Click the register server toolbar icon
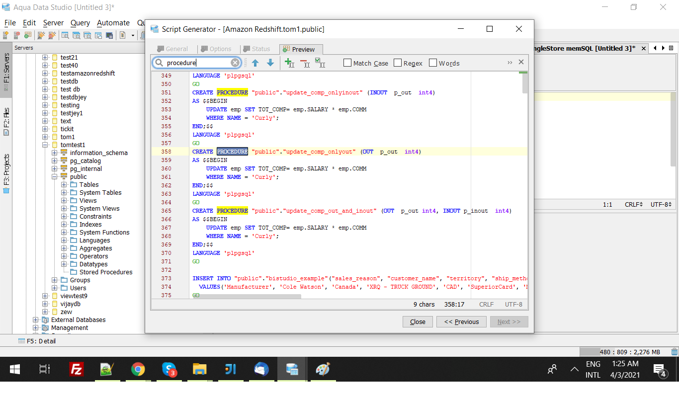This screenshot has width=679, height=401. [x=6, y=35]
